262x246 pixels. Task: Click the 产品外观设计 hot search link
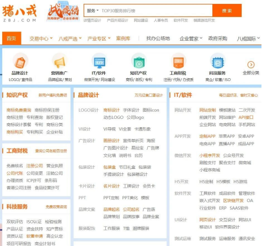click(117, 20)
